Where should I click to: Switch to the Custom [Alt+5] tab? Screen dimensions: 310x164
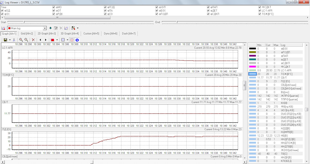click(91, 34)
